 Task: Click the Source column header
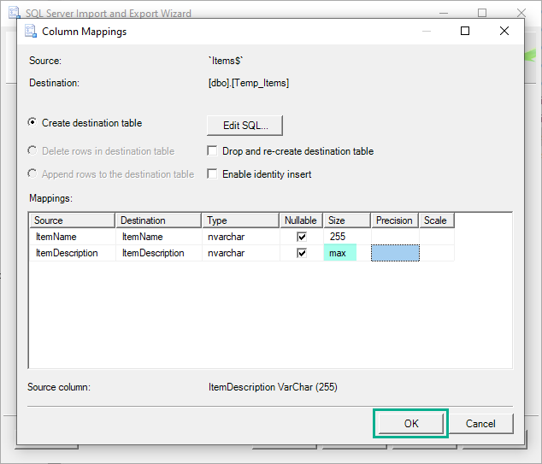(72, 220)
